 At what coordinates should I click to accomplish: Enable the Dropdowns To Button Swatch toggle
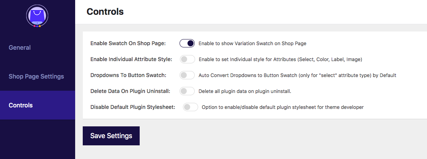[187, 75]
